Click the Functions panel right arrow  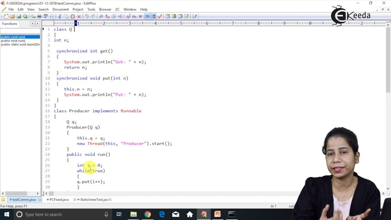(x=37, y=24)
